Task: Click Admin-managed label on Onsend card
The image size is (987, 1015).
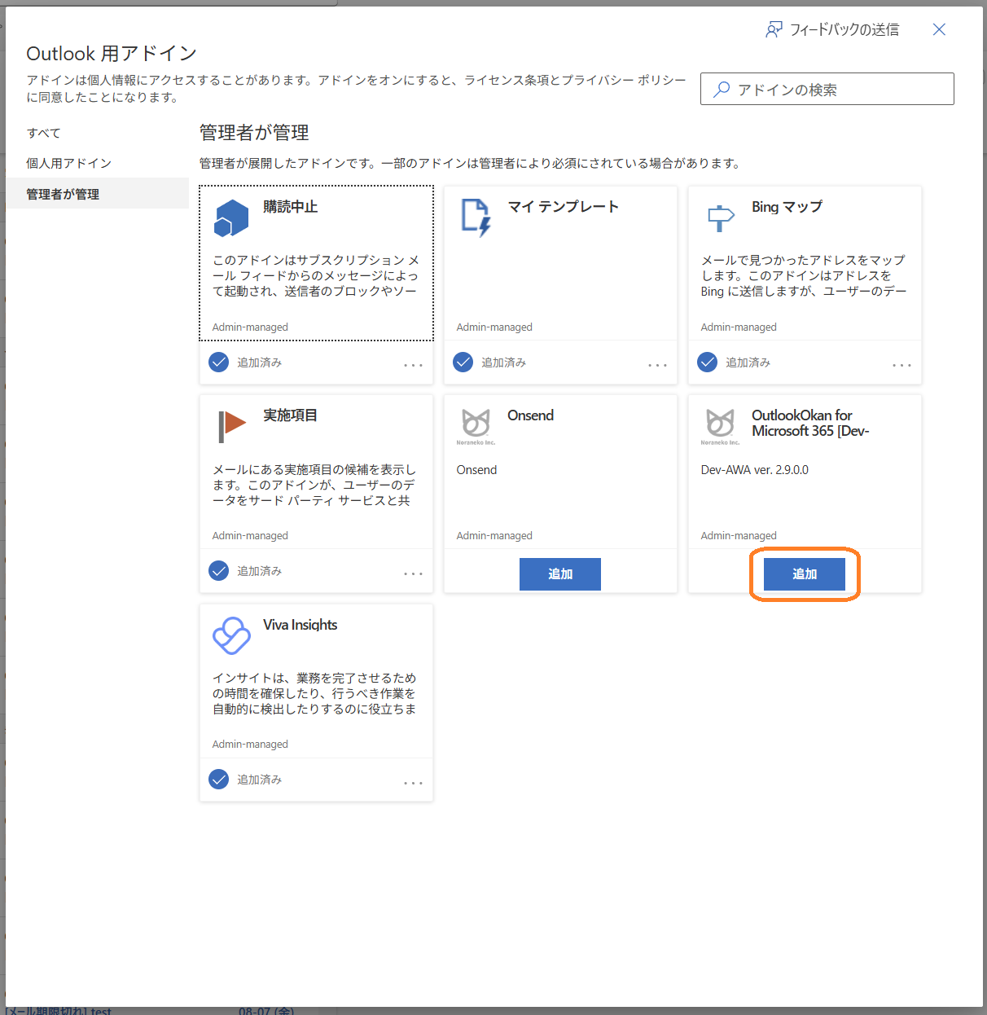Action: [494, 536]
